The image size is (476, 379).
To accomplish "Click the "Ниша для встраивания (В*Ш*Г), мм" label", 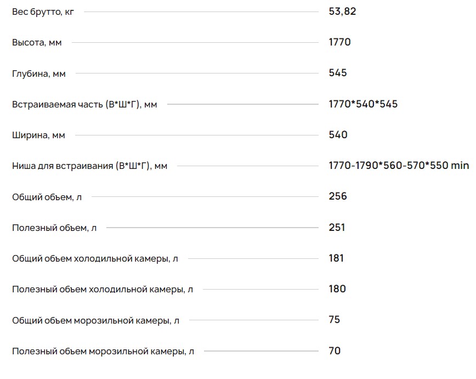I will tap(89, 166).
